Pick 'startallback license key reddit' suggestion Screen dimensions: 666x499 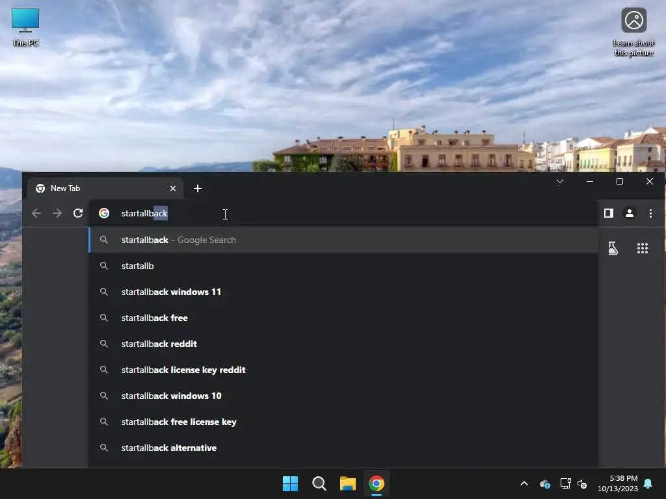click(343, 370)
